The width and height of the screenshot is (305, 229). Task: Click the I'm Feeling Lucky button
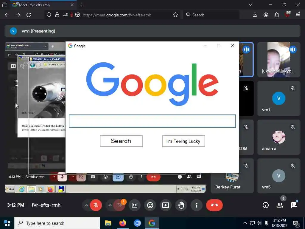183,141
